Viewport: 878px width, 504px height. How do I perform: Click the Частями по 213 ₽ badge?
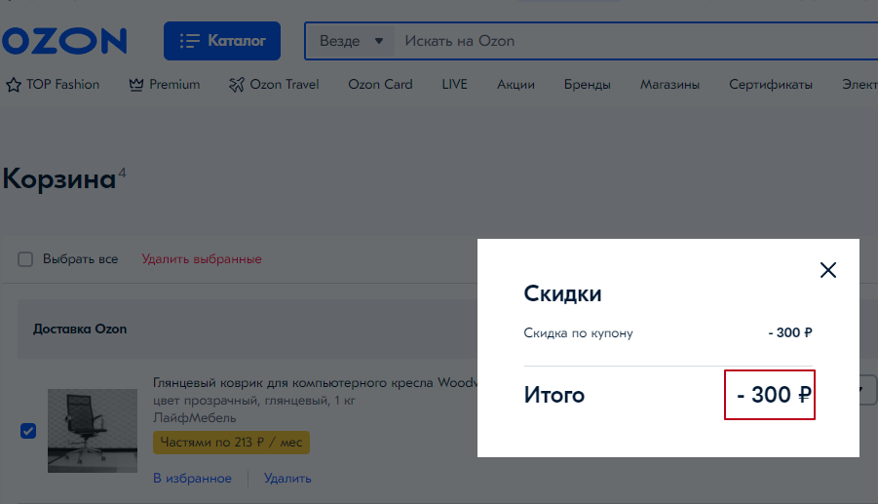pos(230,443)
